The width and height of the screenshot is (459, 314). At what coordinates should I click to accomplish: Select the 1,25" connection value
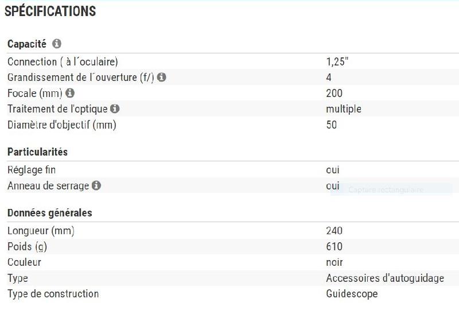[x=337, y=61]
